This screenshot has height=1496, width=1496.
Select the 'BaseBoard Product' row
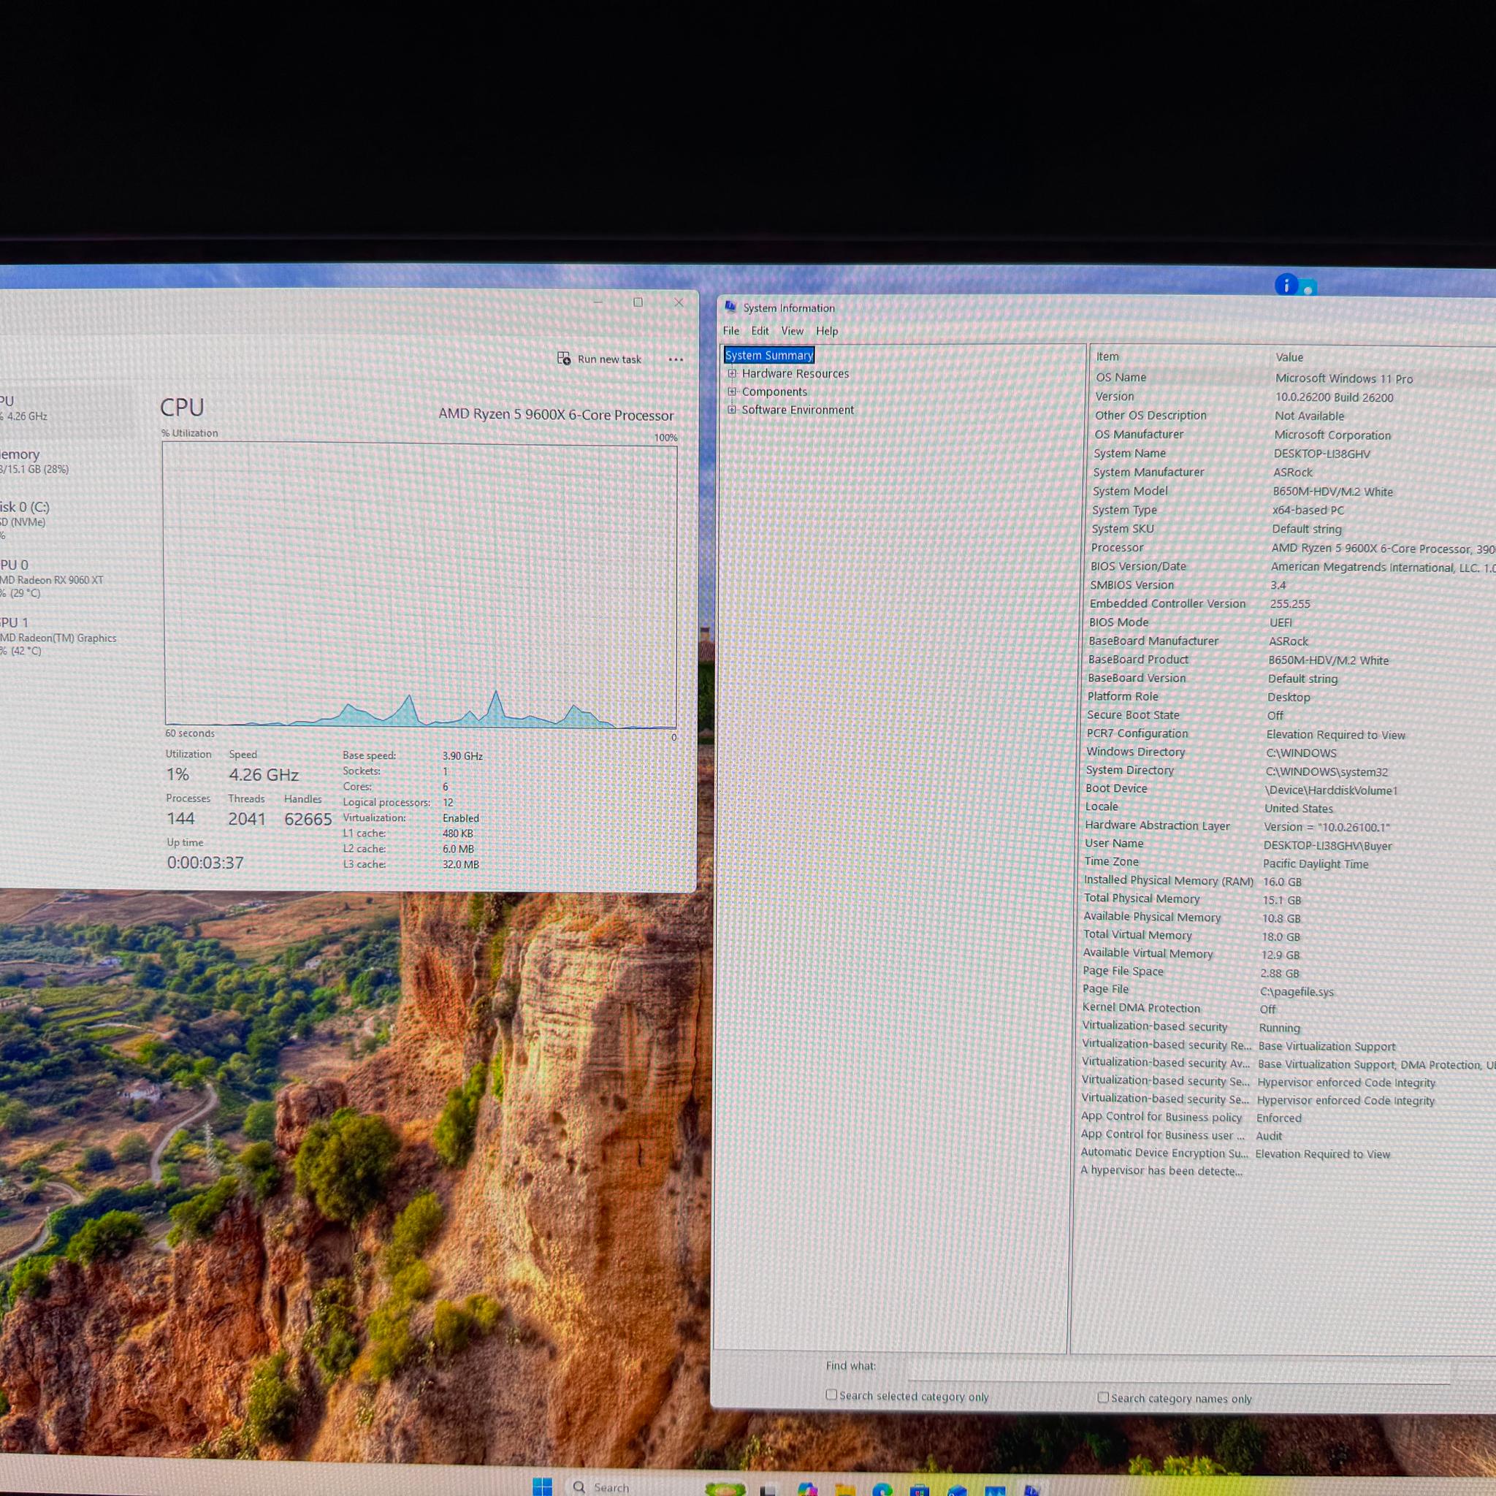(x=1290, y=660)
